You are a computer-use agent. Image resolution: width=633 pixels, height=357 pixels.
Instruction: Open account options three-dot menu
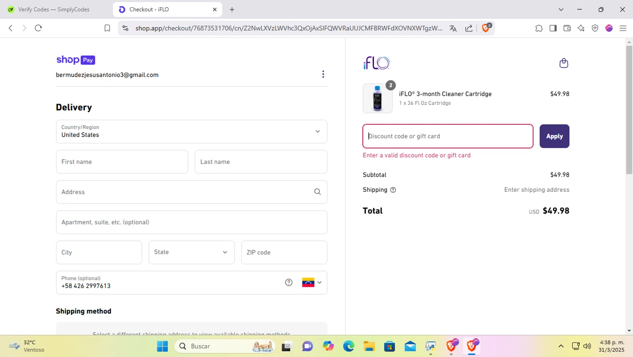[x=323, y=74]
